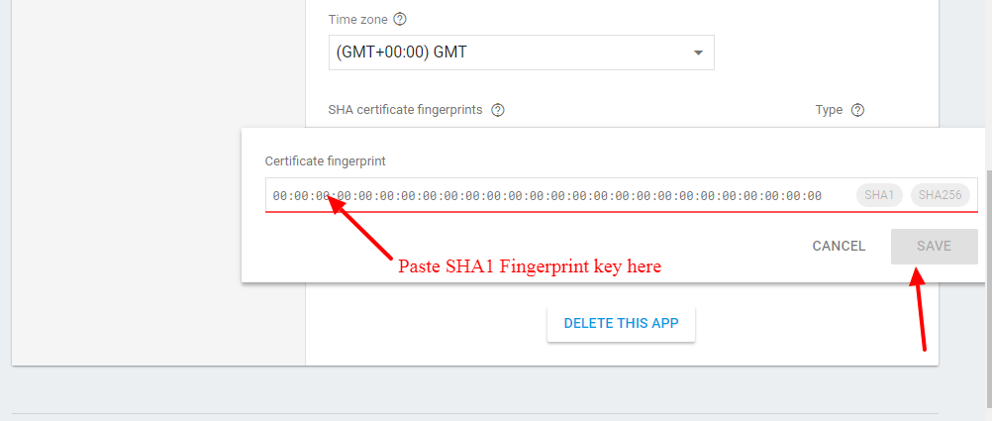
Task: Click the "Time zone" field label
Action: pyautogui.click(x=357, y=19)
